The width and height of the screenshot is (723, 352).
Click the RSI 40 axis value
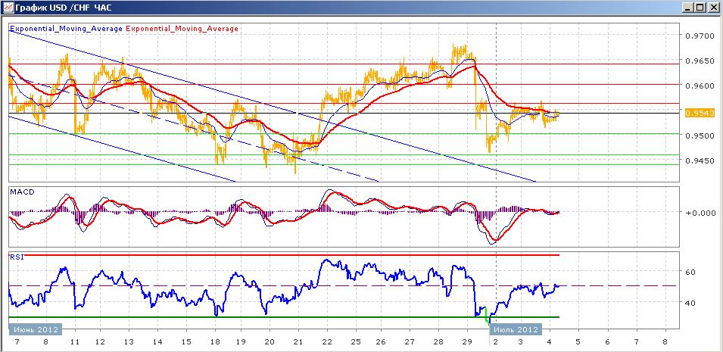tap(690, 303)
